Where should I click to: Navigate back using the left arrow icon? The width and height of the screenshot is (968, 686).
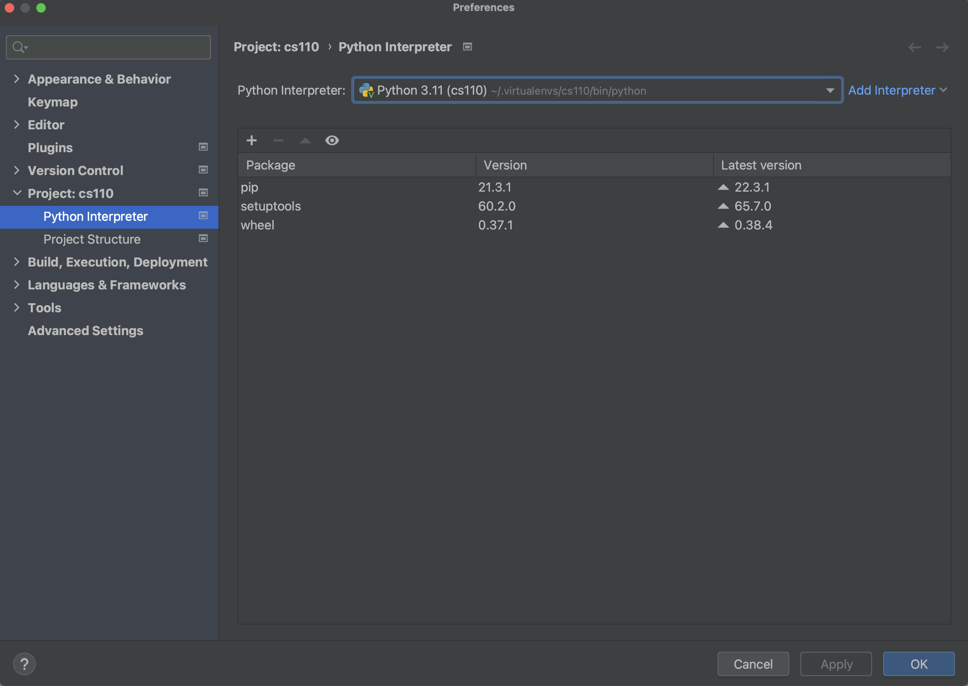[x=915, y=47]
